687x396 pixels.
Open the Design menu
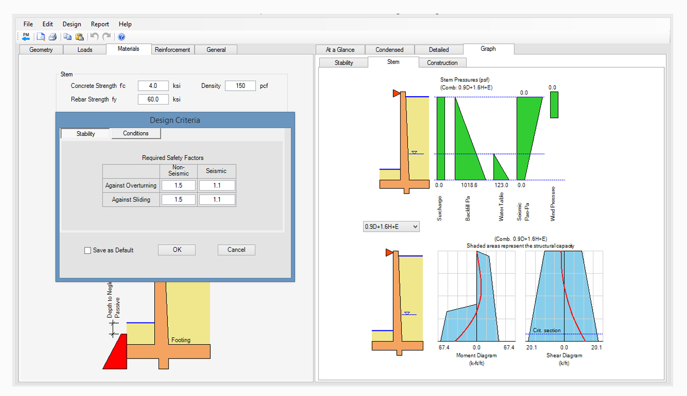72,24
